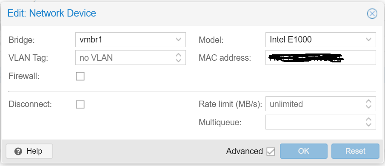Click the question mark Help icon

(x=18, y=151)
